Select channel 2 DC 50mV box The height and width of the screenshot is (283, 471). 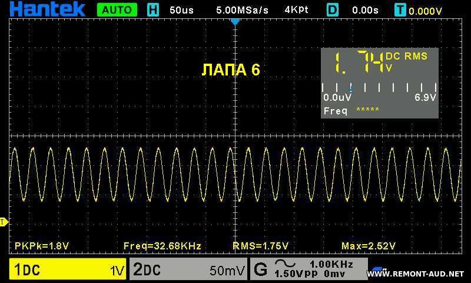[x=188, y=269]
